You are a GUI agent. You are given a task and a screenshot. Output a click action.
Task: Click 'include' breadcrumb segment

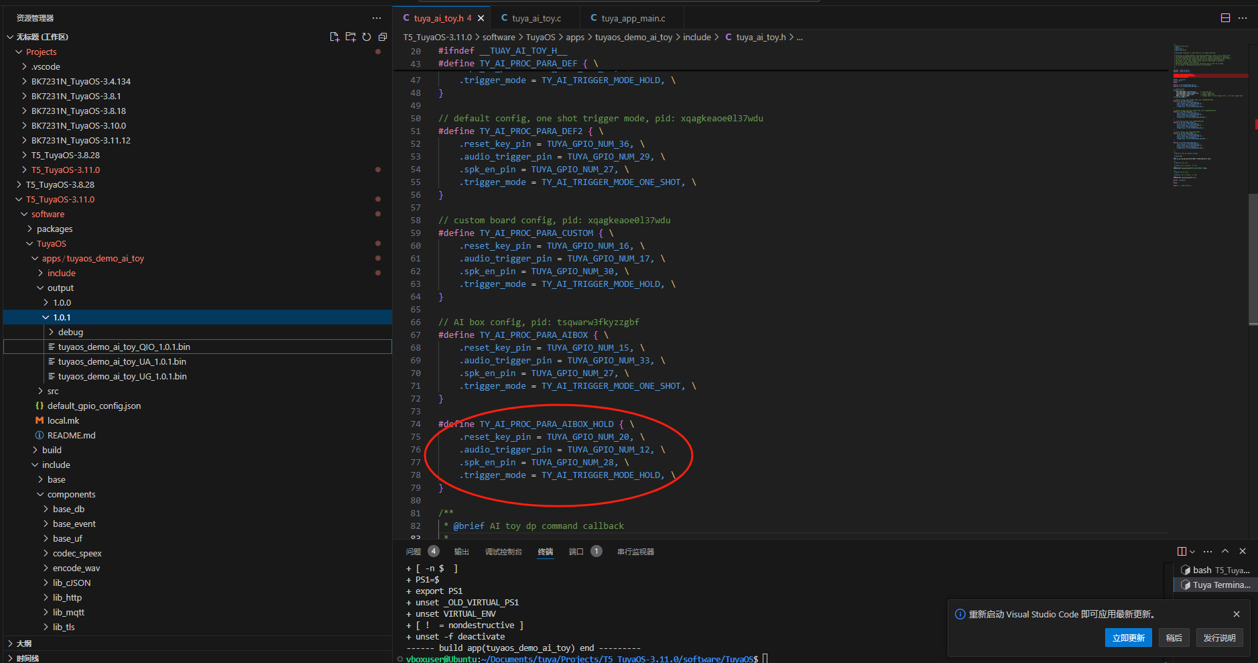coord(696,37)
